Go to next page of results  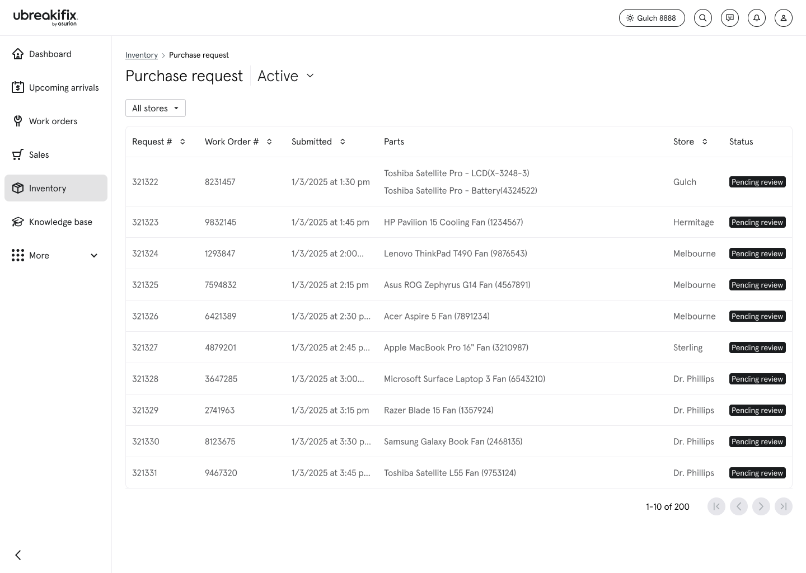(761, 506)
